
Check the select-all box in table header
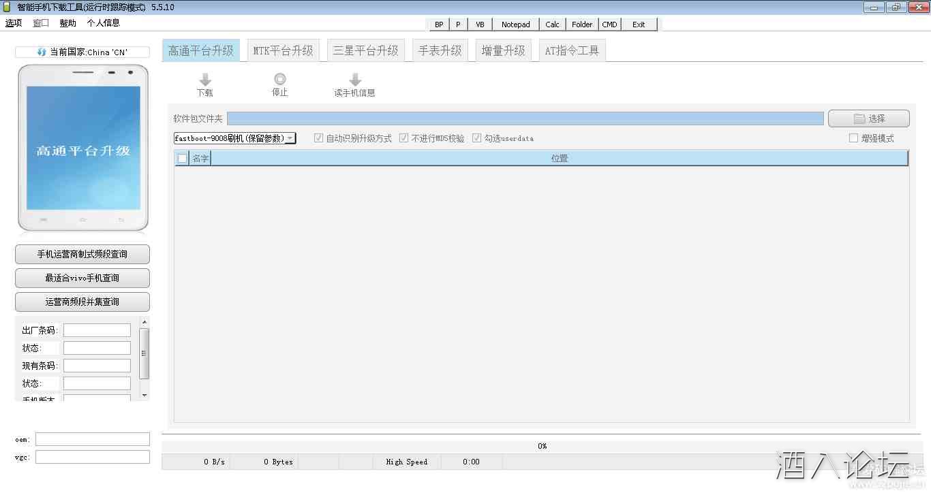coord(182,159)
